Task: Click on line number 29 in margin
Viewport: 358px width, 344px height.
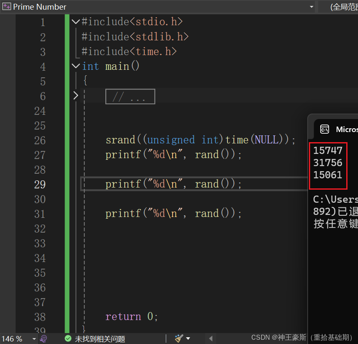Action: [40, 184]
